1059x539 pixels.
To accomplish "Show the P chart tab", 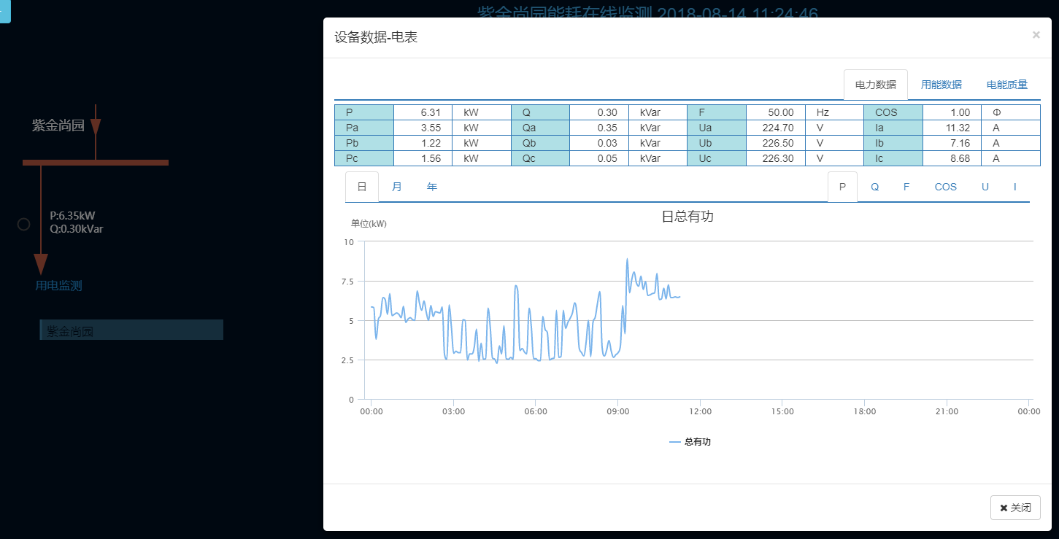I will click(x=842, y=187).
